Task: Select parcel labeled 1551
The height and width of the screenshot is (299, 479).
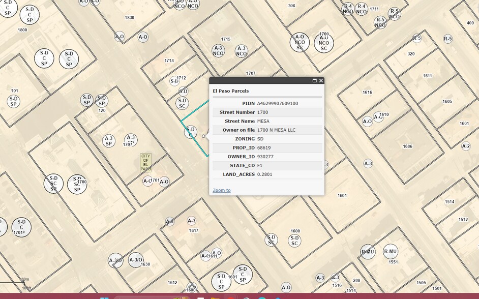Action: pos(393,262)
